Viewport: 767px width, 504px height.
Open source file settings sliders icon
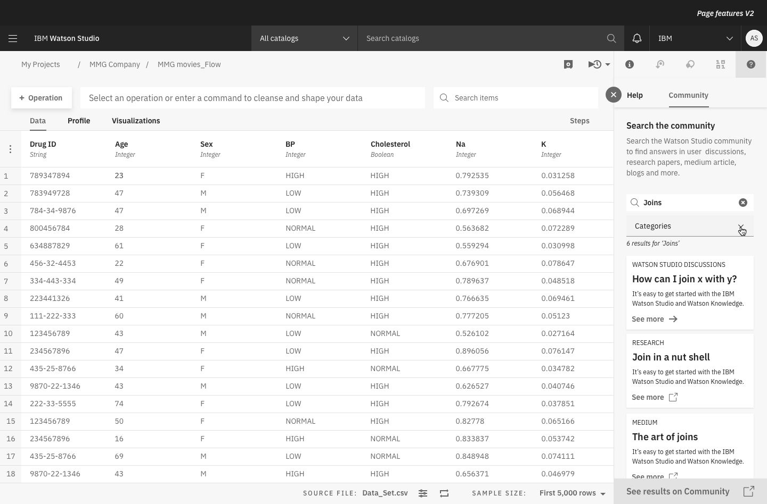click(x=423, y=493)
